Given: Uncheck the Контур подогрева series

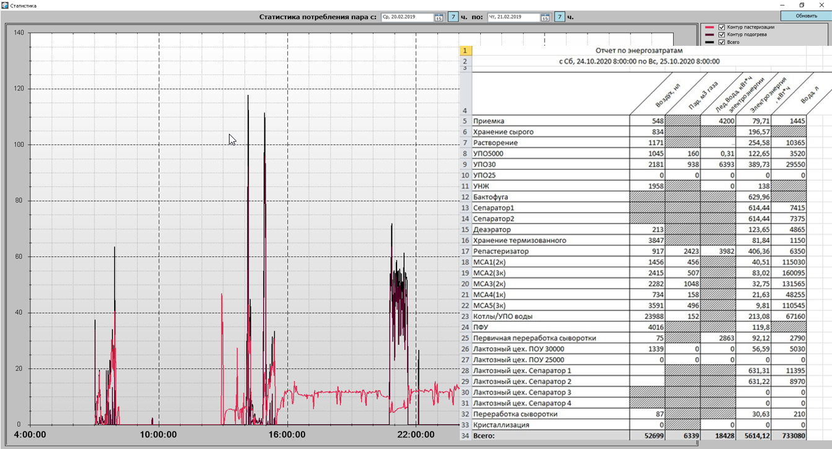Looking at the screenshot, I should coord(722,35).
